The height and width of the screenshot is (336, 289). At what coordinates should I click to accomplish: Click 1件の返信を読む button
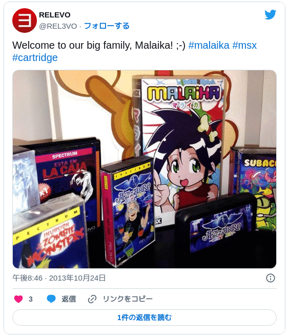144,318
